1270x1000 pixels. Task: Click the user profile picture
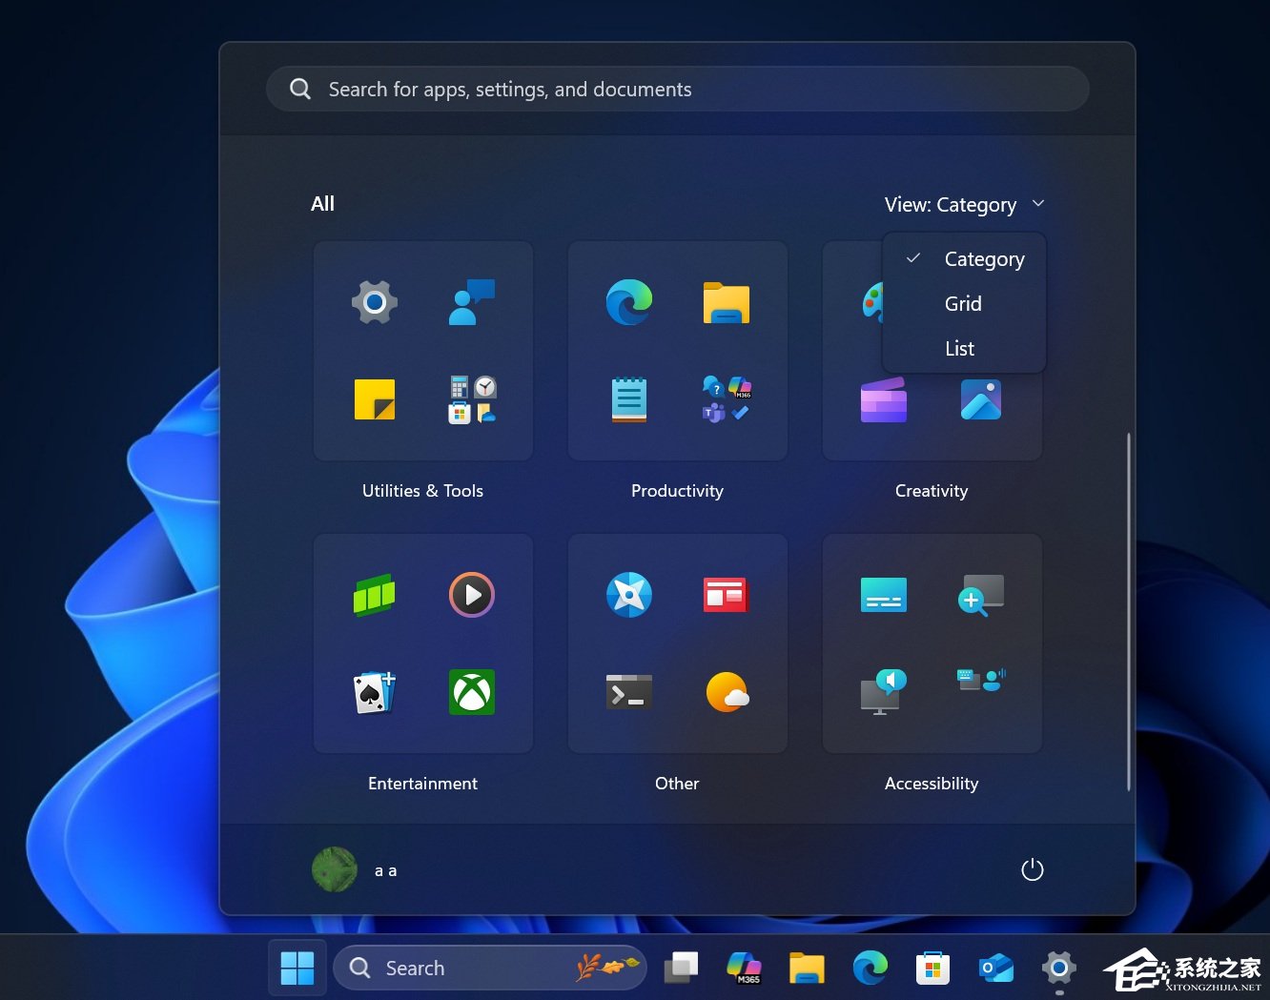[x=335, y=869]
